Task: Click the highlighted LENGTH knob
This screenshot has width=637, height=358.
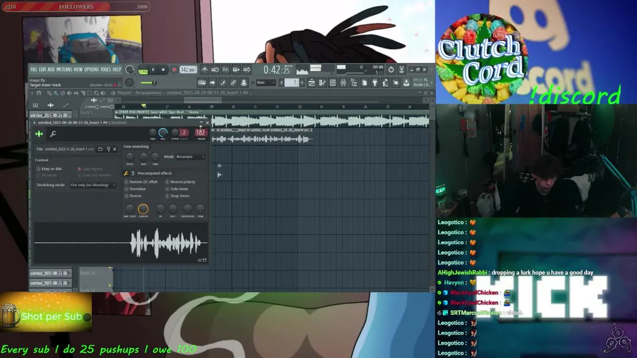Action: 143,209
